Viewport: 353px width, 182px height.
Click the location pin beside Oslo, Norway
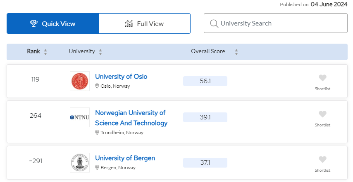point(97,86)
